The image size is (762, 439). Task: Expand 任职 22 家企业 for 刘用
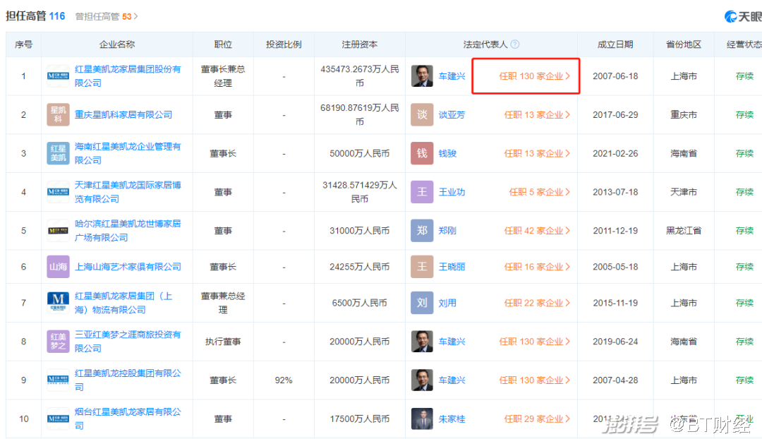[x=536, y=303]
